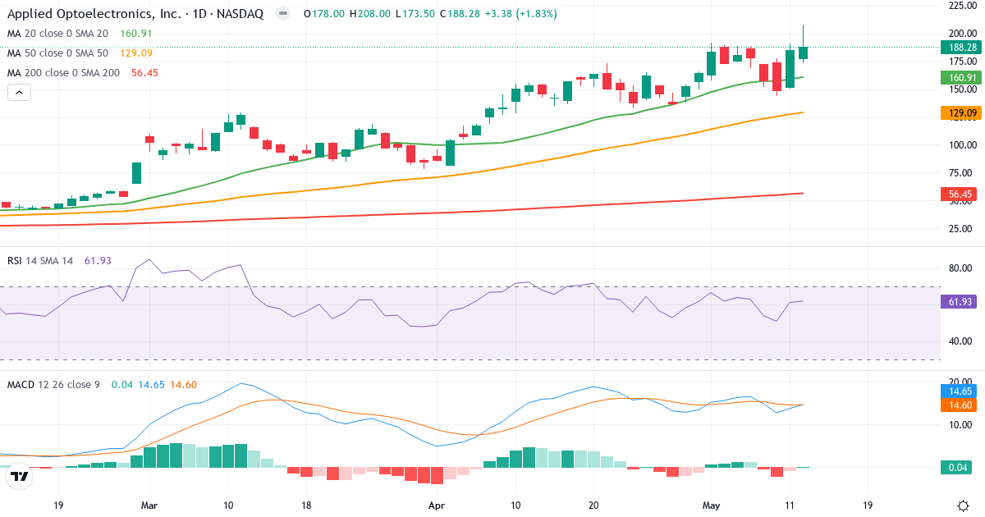Click the RSI 80.00 scale label
Viewport: 985px width, 517px height.
(x=962, y=268)
